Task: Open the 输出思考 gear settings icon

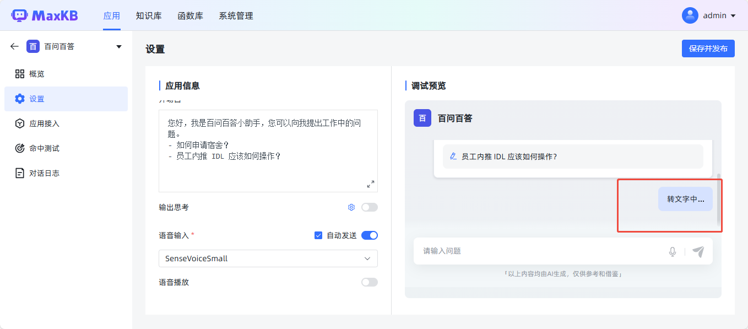Action: (x=351, y=207)
